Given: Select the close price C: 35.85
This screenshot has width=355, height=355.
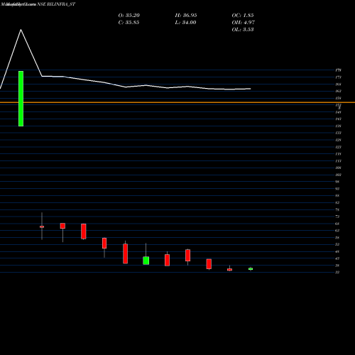Looking at the screenshot, I should (129, 23).
